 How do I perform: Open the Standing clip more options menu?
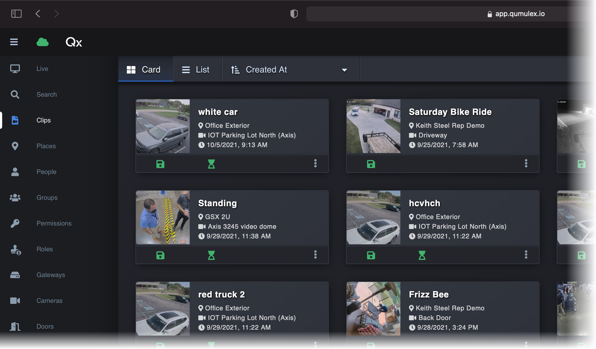pyautogui.click(x=315, y=255)
